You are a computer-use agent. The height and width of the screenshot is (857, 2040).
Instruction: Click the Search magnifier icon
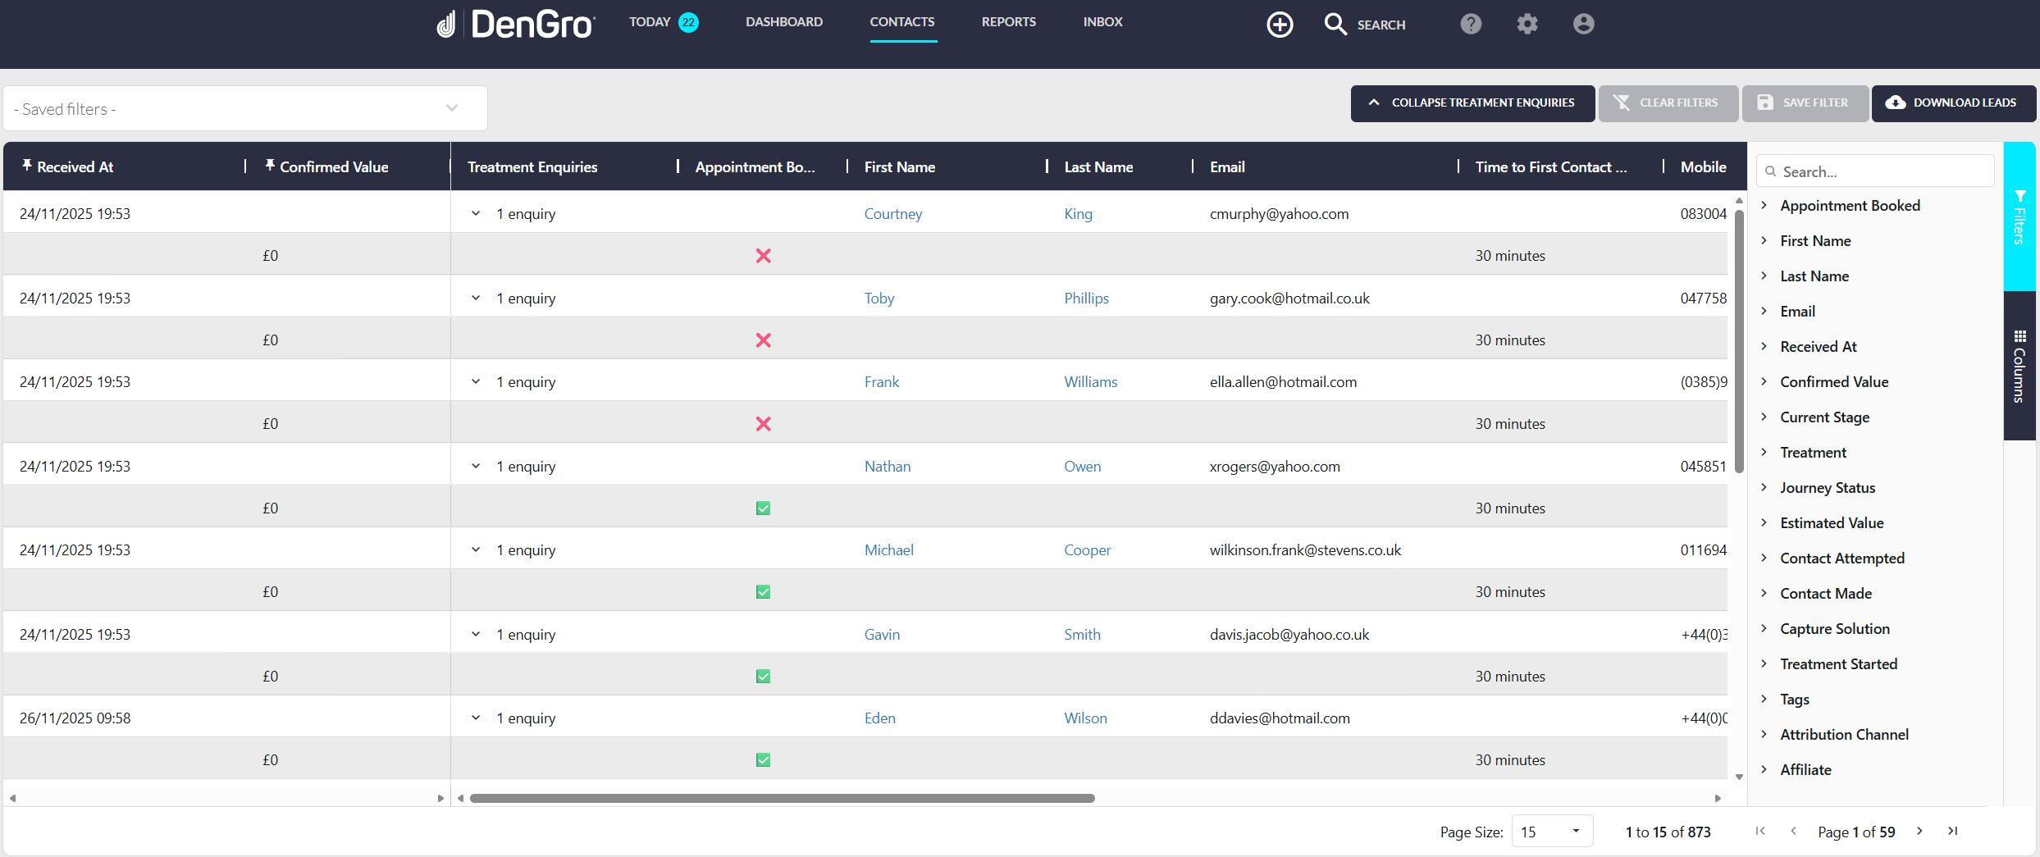[x=1335, y=25]
